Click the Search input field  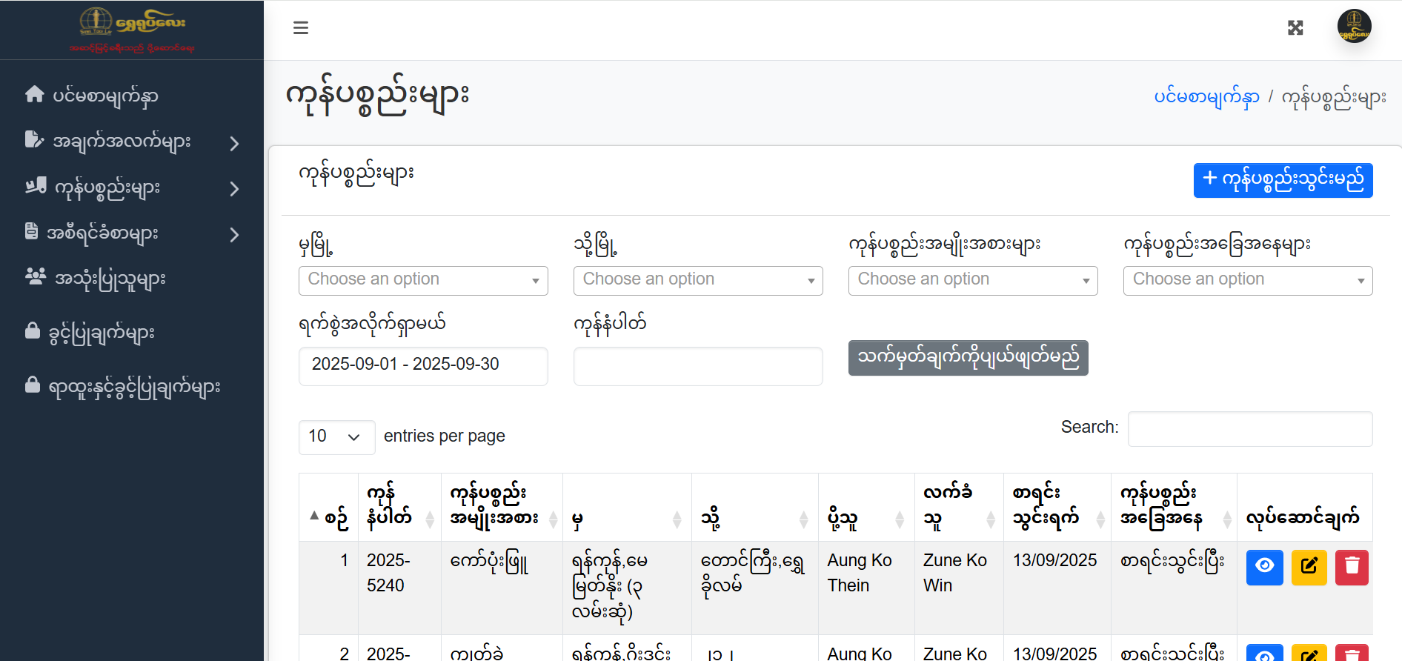pyautogui.click(x=1249, y=428)
